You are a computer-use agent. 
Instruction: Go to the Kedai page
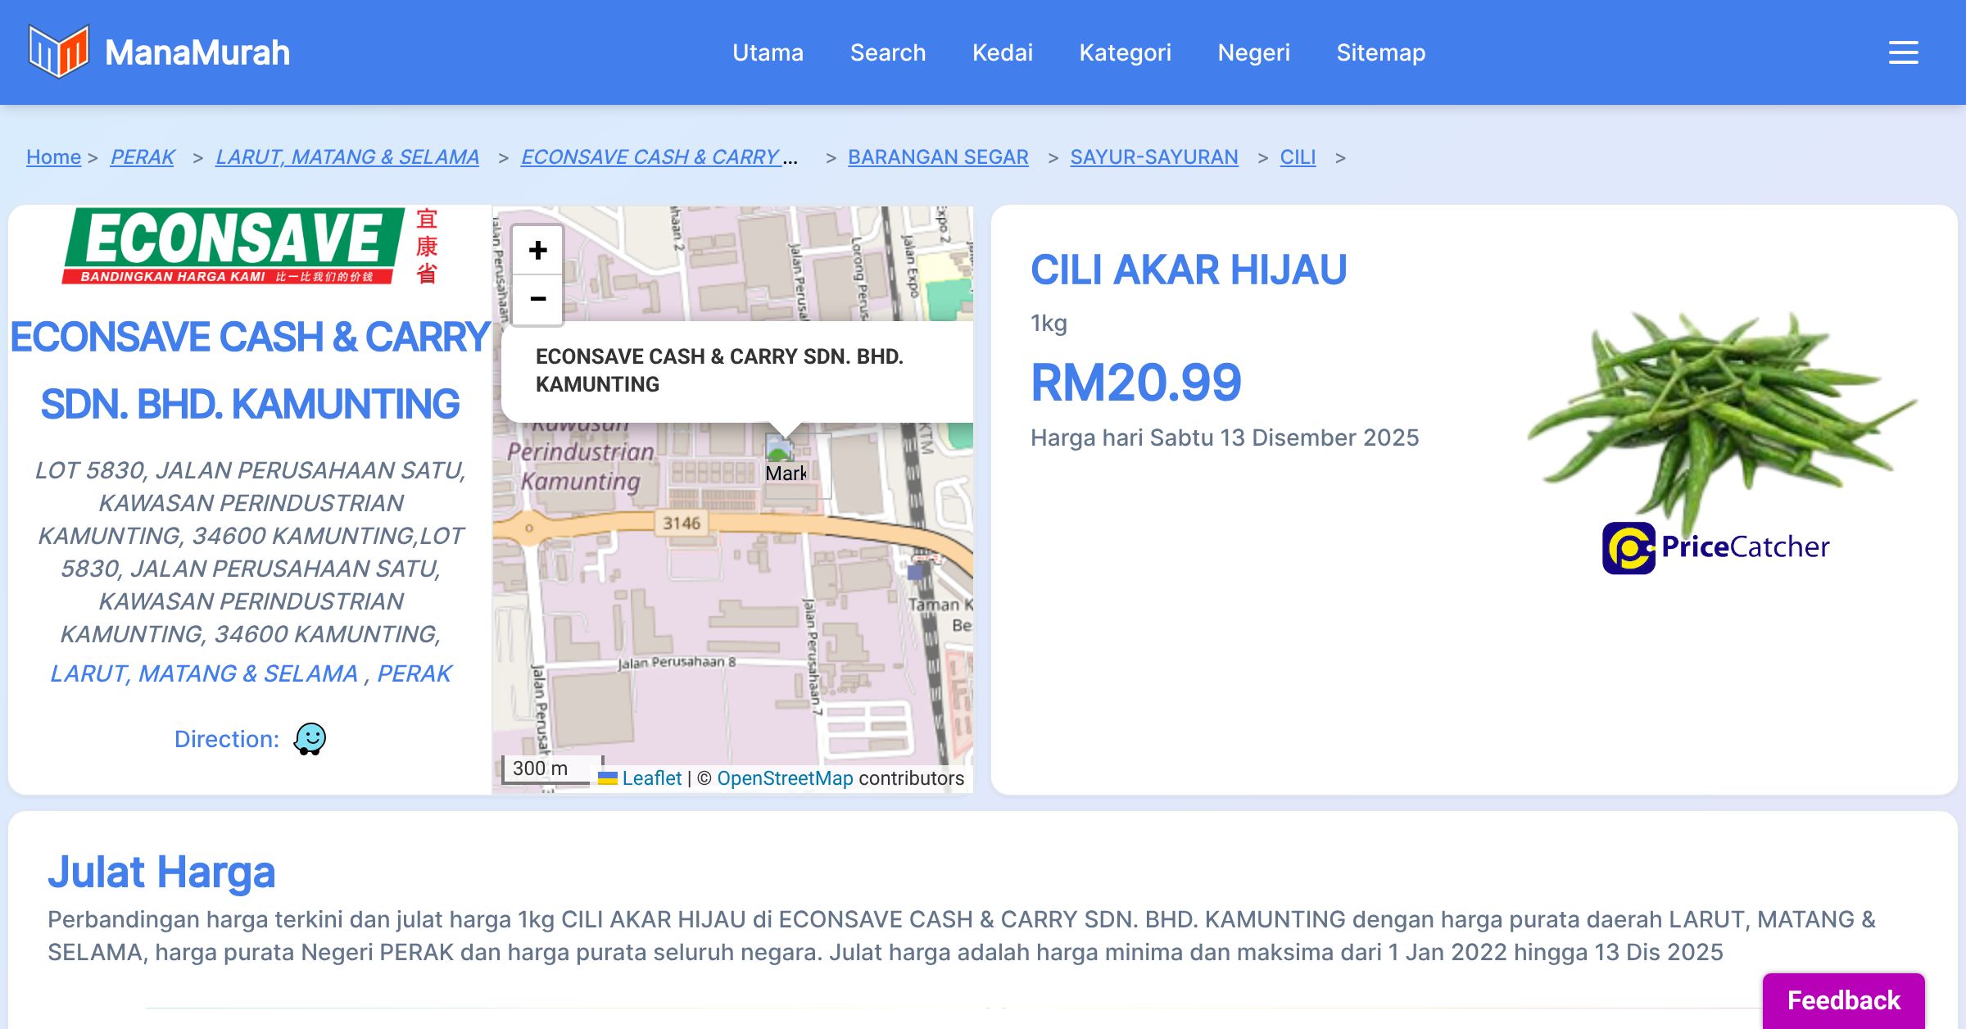tap(1002, 52)
